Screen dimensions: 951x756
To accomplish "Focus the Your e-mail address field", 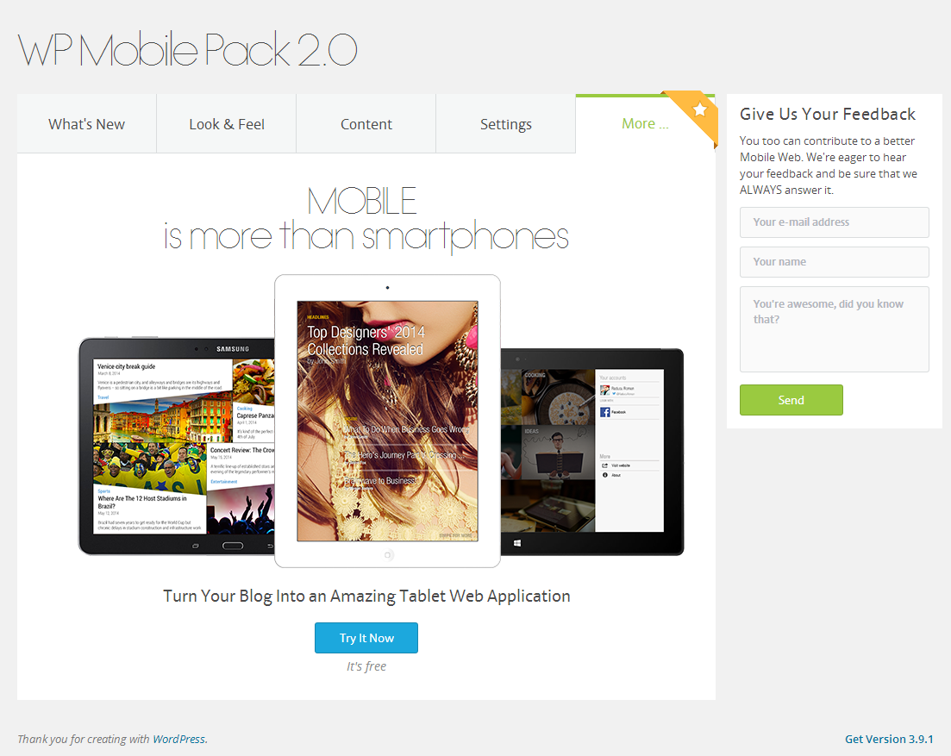I will pos(834,222).
